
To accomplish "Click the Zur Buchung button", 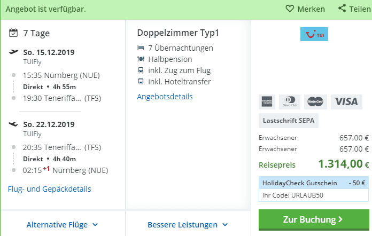I will [x=314, y=219].
